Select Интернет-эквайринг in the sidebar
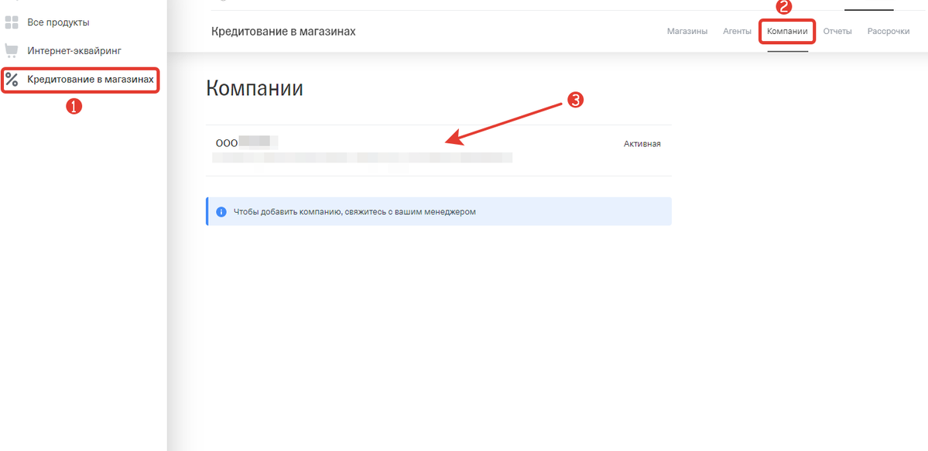Image resolution: width=928 pixels, height=451 pixels. coord(74,51)
